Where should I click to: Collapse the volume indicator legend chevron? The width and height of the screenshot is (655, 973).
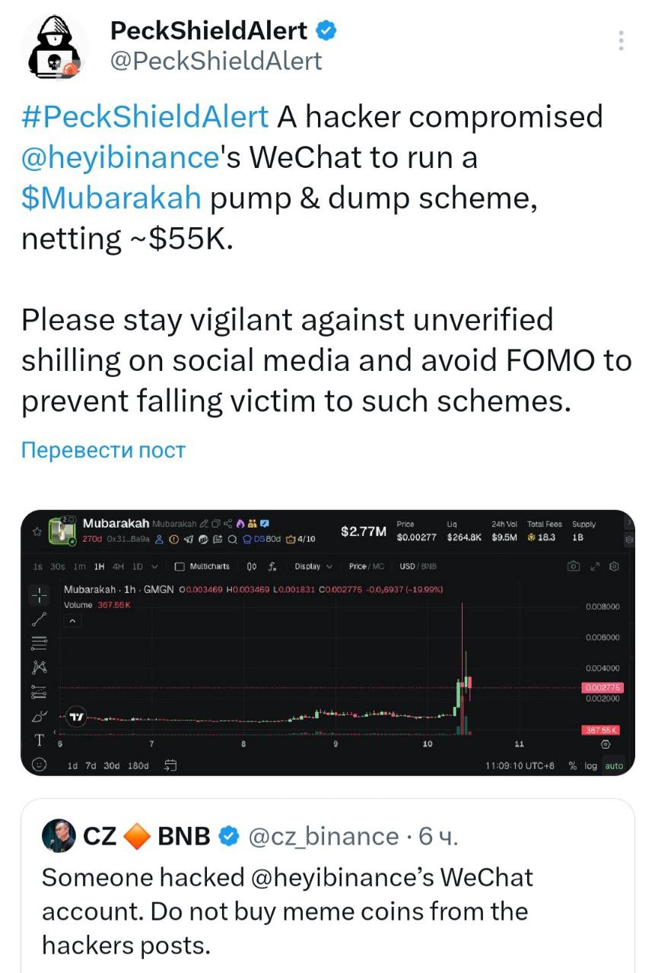(73, 621)
